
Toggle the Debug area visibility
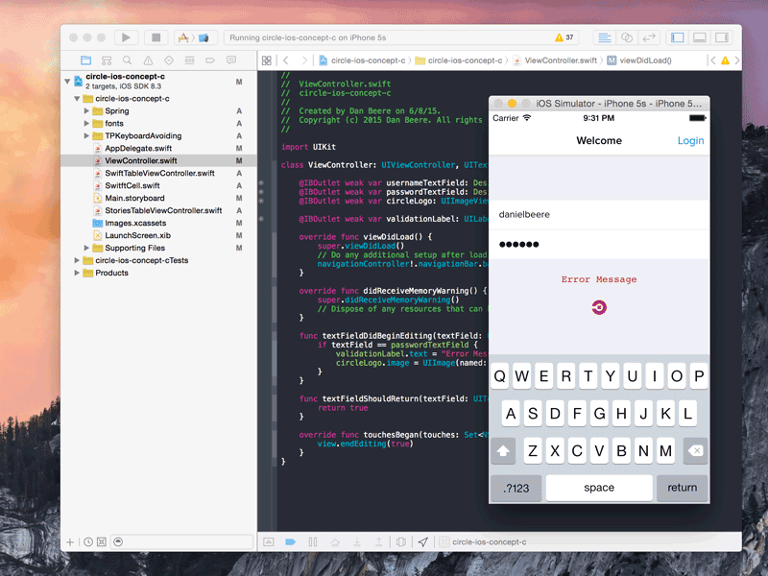(x=699, y=37)
